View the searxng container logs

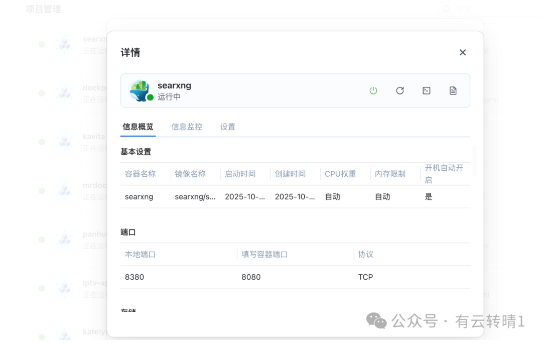click(x=453, y=90)
